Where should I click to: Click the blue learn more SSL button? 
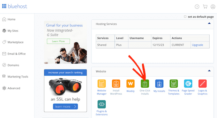[65, 107]
